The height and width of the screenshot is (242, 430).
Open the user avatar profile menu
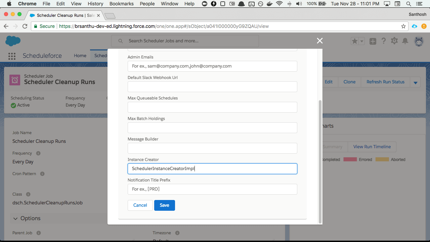[x=419, y=41]
